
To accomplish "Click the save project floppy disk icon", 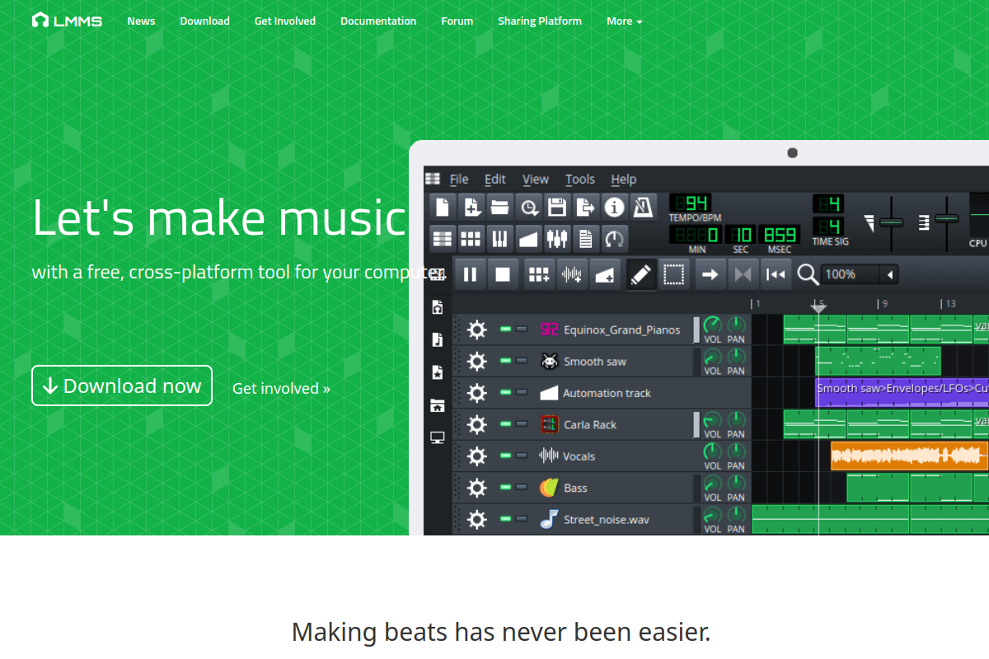I will [557, 207].
